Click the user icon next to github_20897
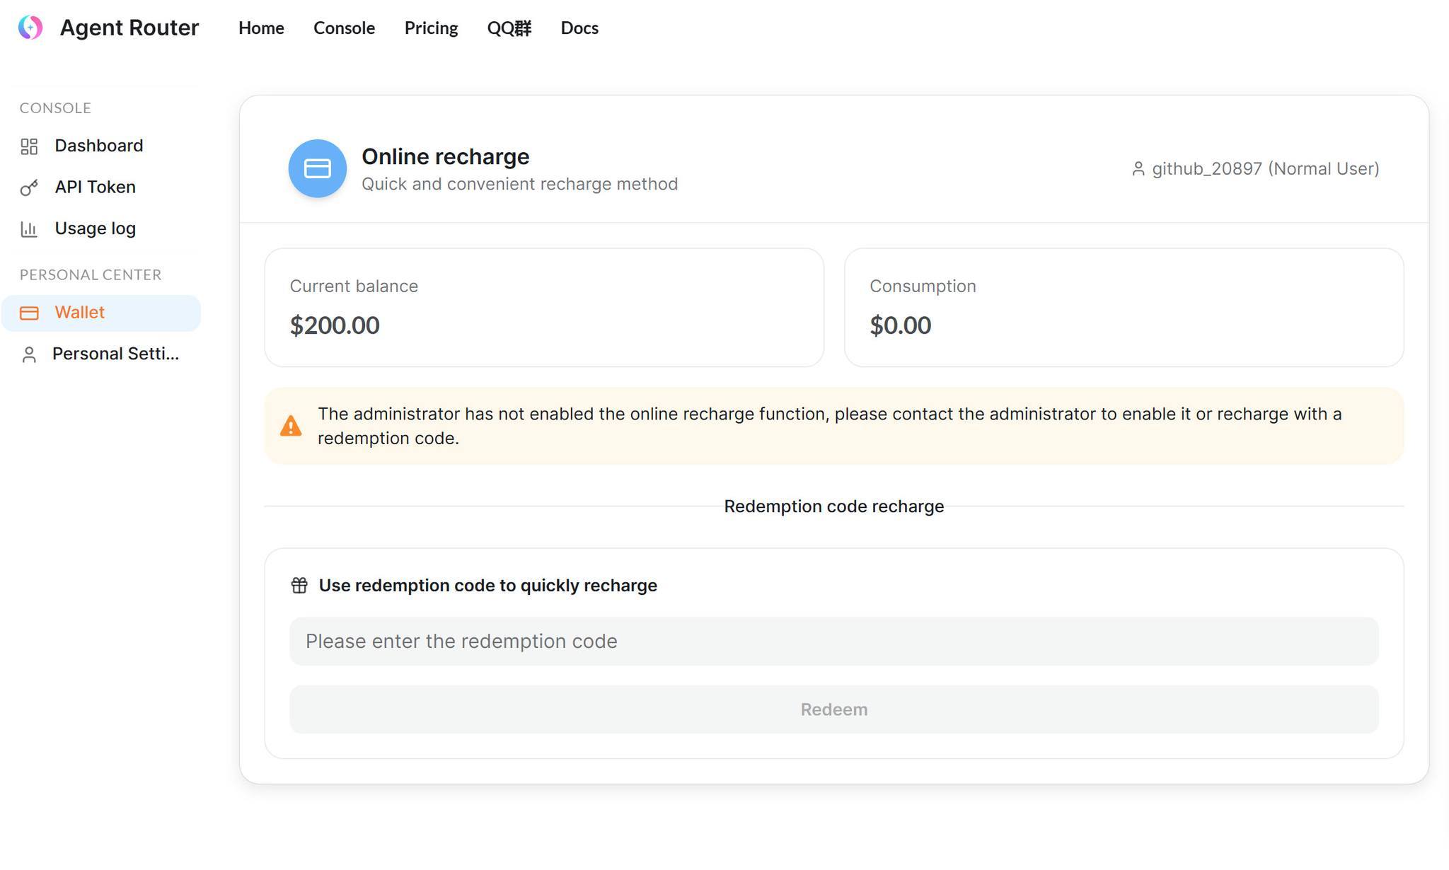The image size is (1449, 870). pyautogui.click(x=1138, y=169)
